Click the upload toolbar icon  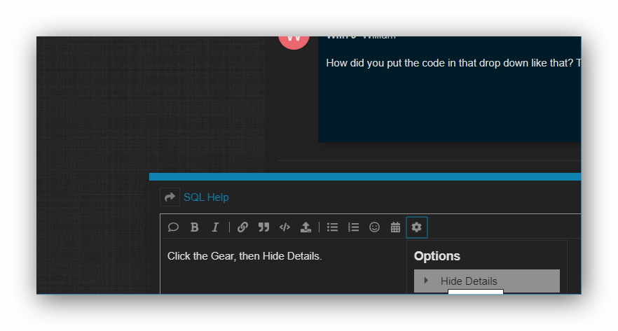[x=305, y=227]
